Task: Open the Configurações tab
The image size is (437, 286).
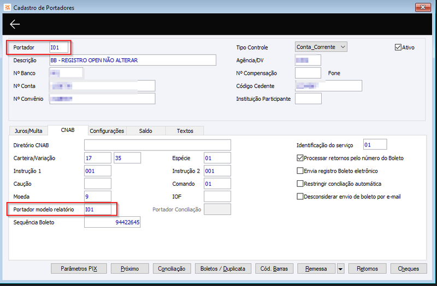Action: (x=107, y=131)
